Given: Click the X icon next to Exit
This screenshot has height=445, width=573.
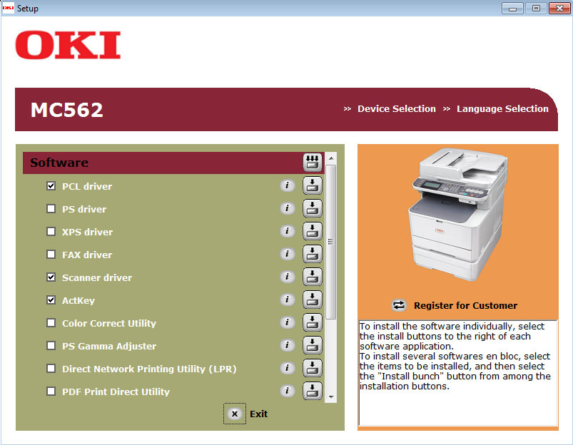Looking at the screenshot, I should [235, 414].
